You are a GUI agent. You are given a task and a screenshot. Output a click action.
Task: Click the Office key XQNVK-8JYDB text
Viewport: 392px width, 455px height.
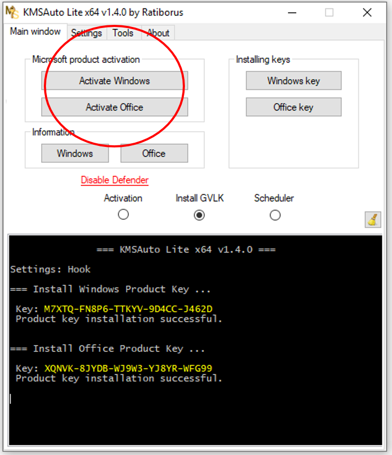pyautogui.click(x=128, y=368)
